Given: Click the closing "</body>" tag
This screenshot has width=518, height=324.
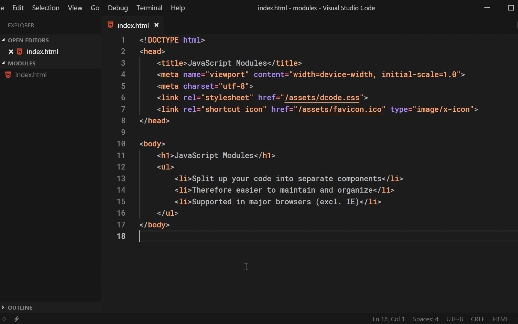Looking at the screenshot, I should click(x=154, y=225).
